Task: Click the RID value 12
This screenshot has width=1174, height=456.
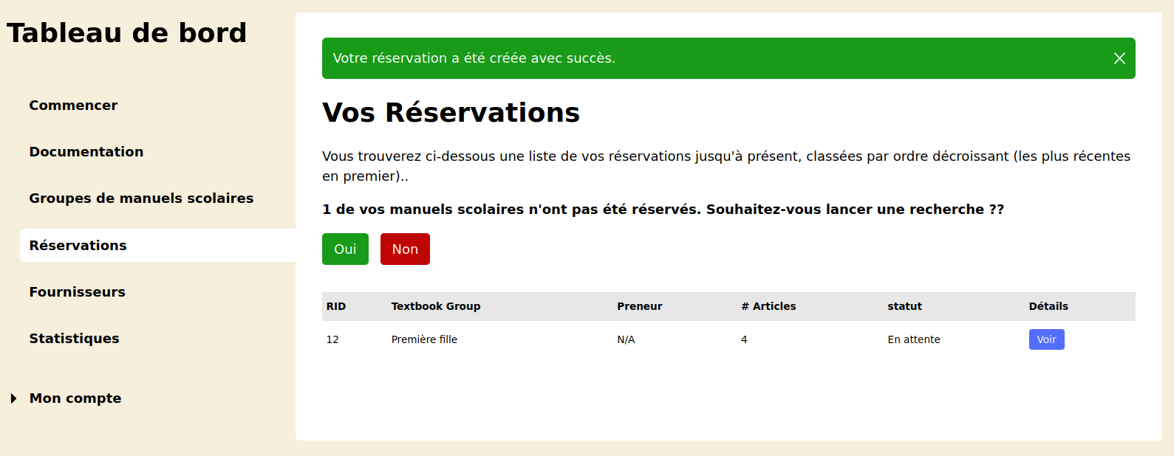Action: [x=332, y=339]
